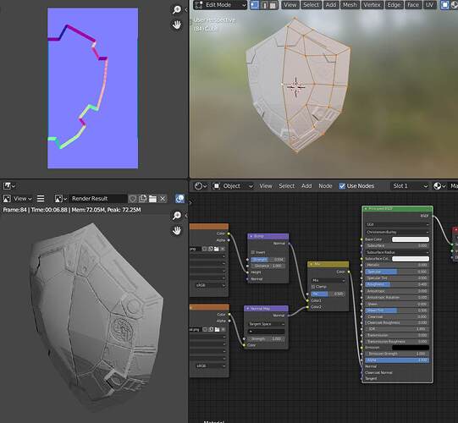
Task: Open the editor type menu in the lower image editor
Action: click(x=9, y=185)
